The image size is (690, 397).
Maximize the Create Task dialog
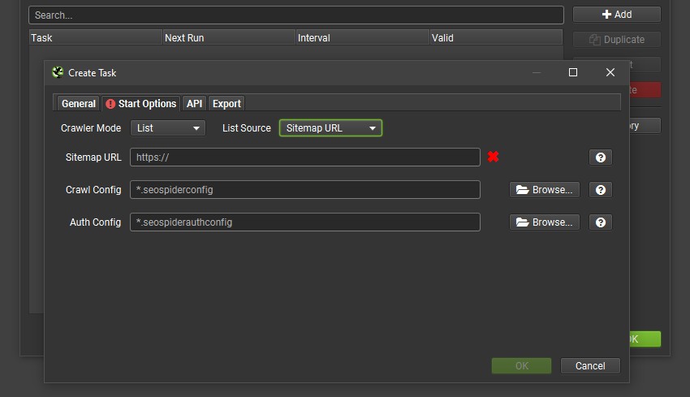pos(573,72)
